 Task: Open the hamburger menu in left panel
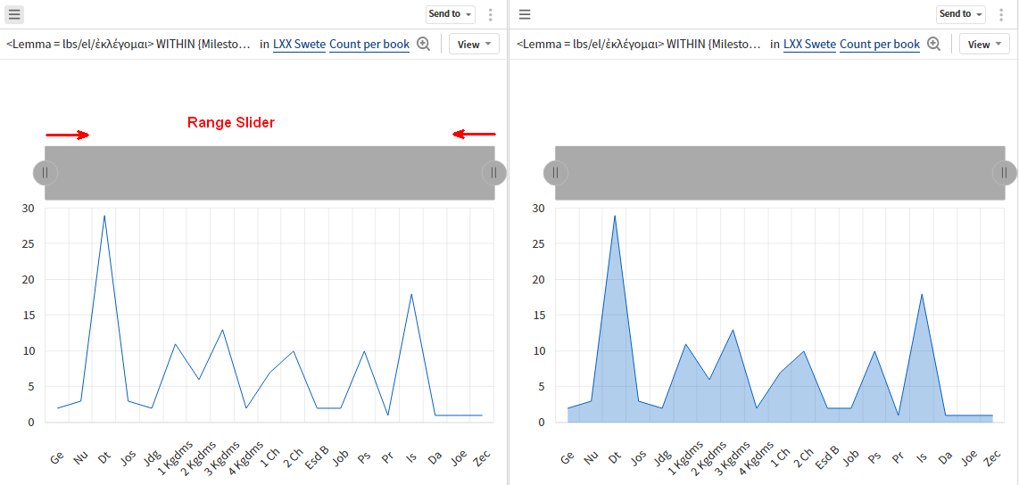tap(14, 13)
